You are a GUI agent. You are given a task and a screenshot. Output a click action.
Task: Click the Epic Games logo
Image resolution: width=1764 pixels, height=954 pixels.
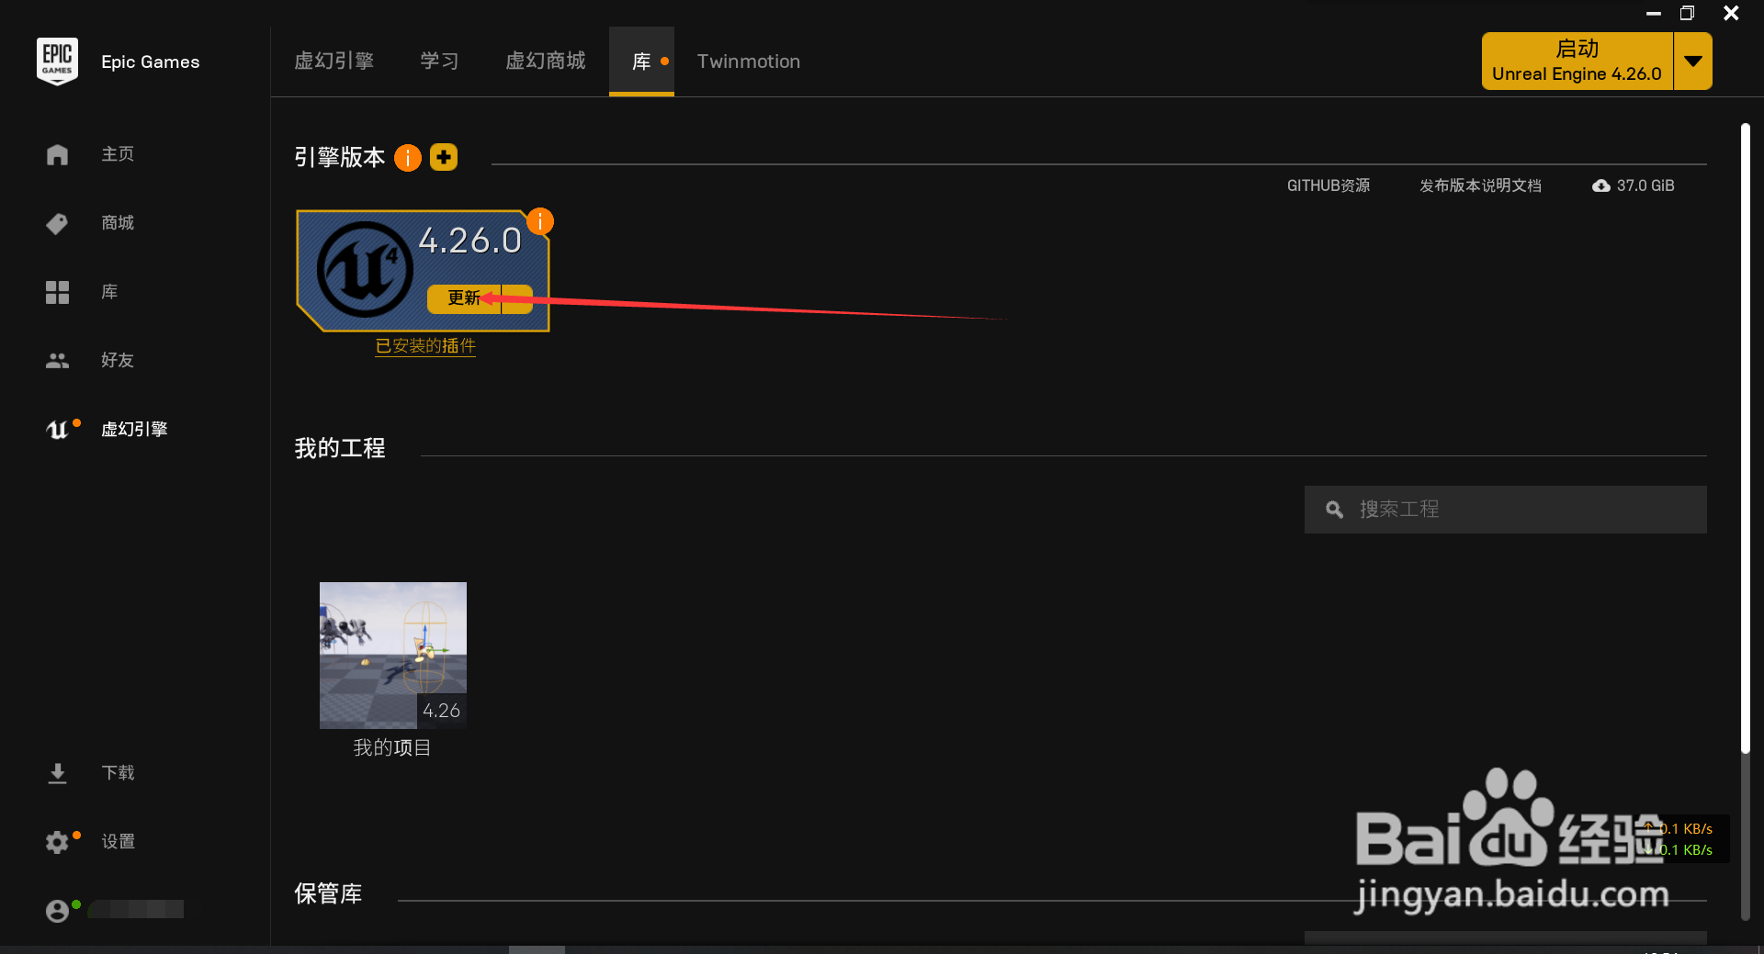tap(57, 62)
